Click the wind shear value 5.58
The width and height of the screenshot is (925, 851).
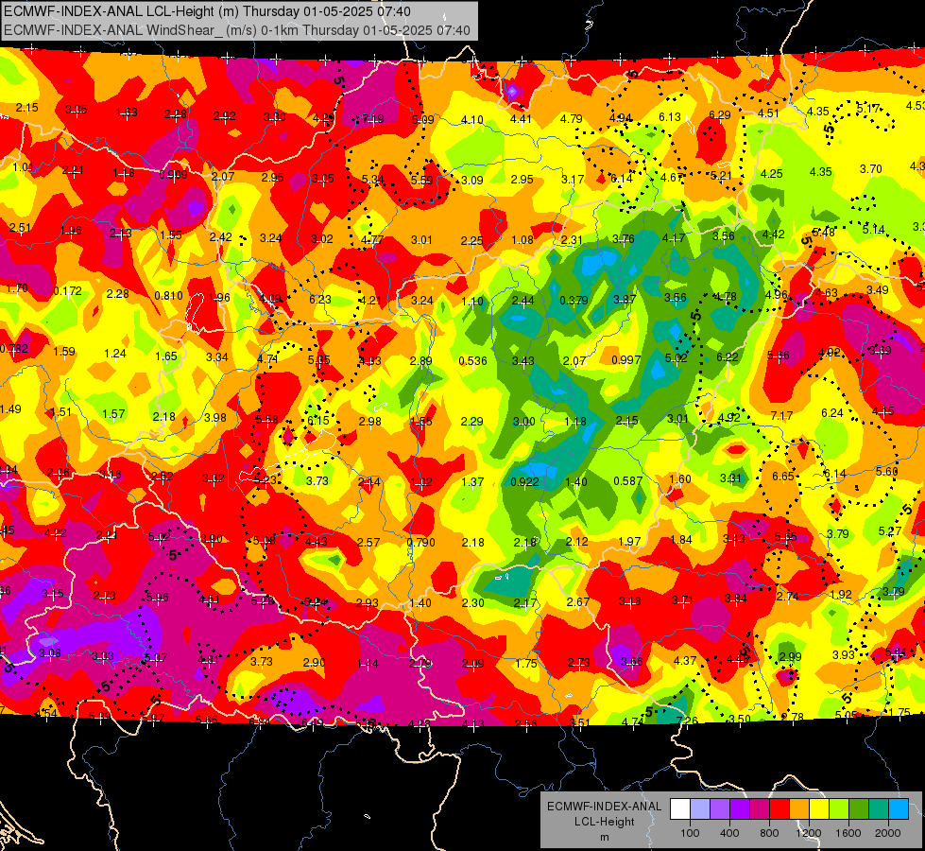[266, 419]
